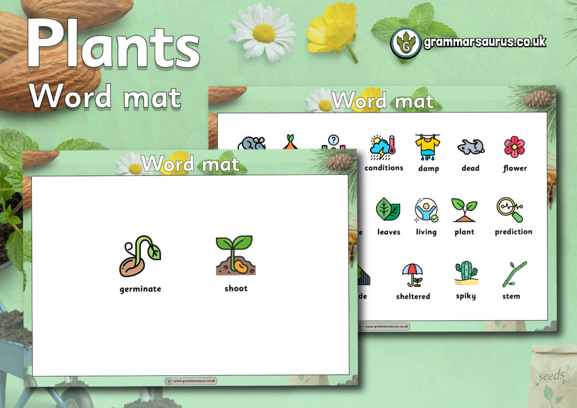
Task: Click the germinate seed icon
Action: [140, 256]
